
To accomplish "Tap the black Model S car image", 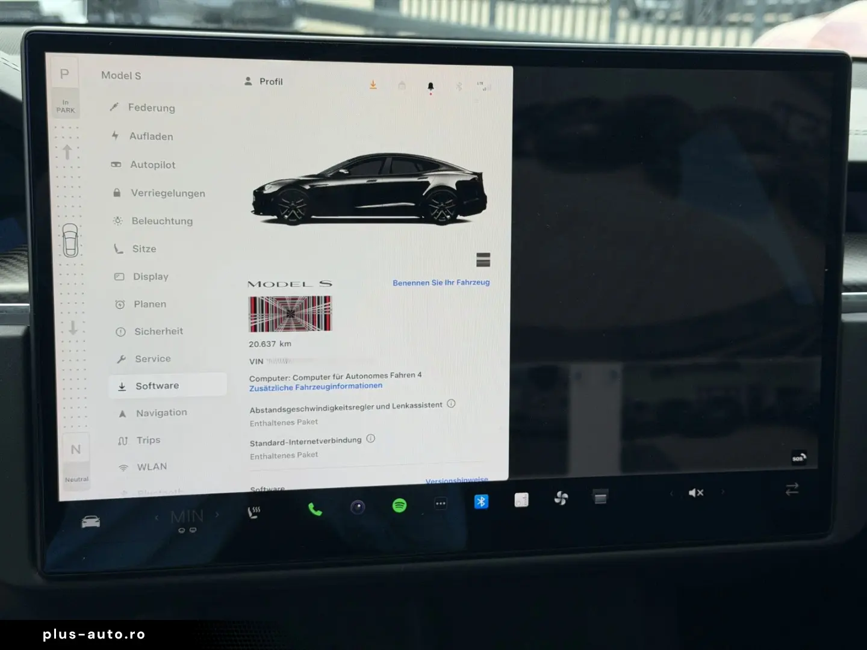I will click(369, 189).
